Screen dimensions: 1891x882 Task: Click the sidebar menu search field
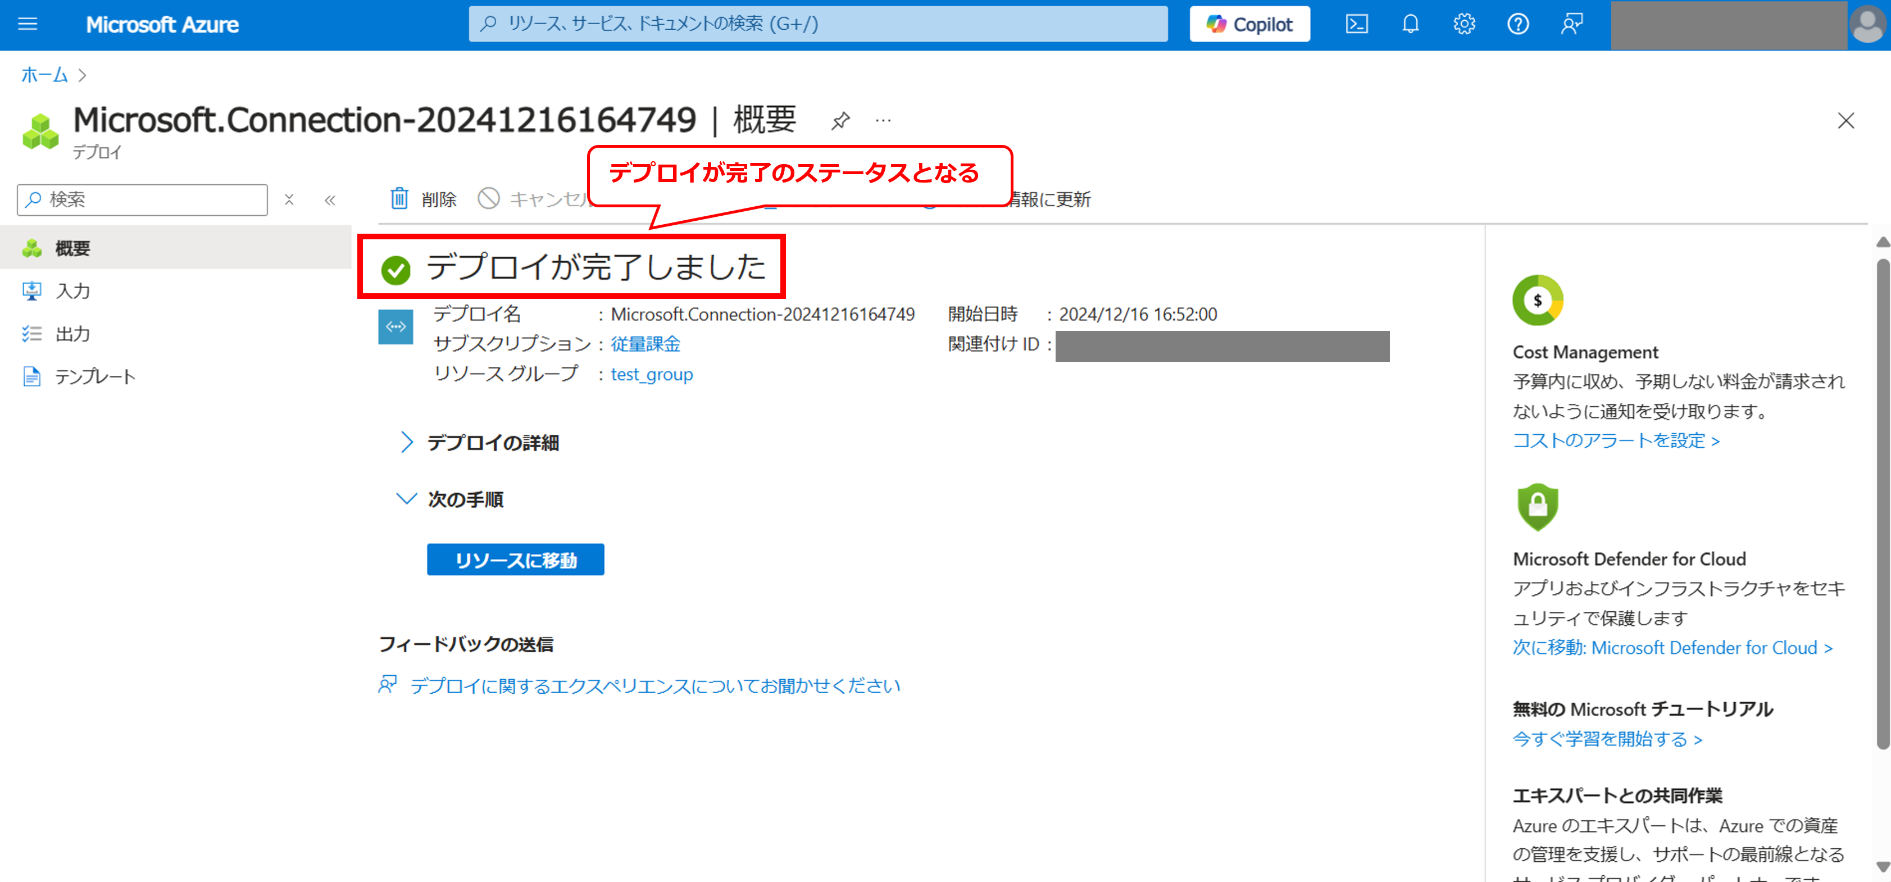142,199
